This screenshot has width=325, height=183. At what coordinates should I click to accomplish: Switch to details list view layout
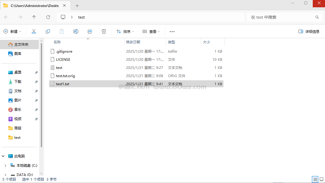pos(315,179)
